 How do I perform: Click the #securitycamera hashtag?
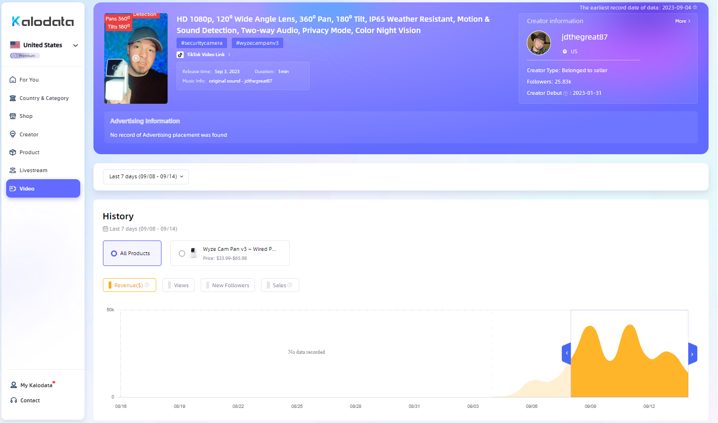click(202, 43)
